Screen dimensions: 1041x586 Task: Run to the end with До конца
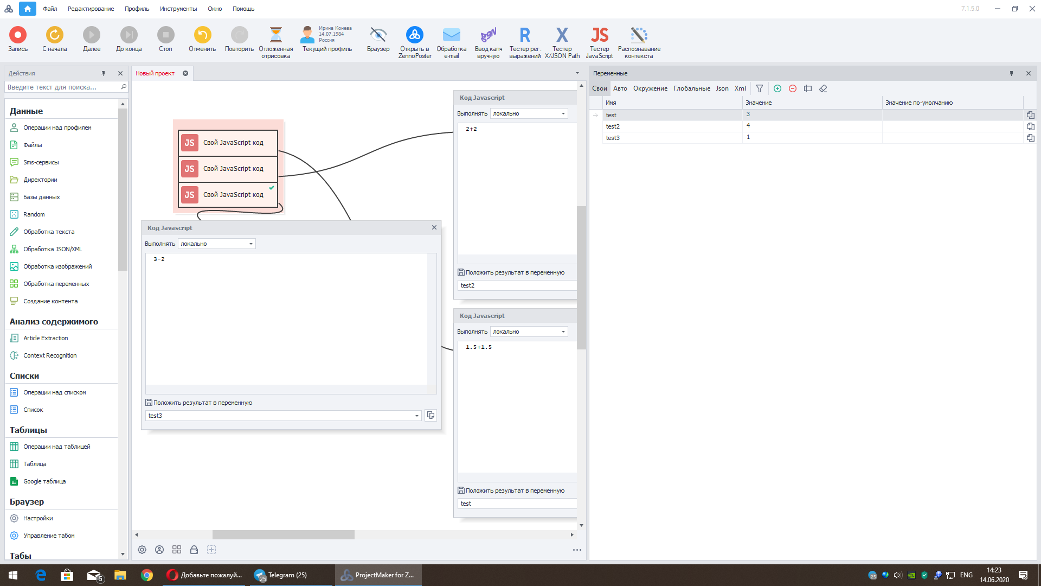[x=129, y=39]
